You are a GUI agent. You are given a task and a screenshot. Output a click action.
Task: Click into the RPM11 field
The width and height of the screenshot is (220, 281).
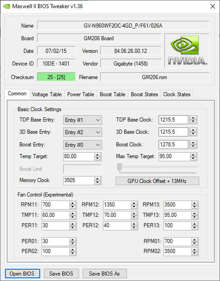tap(56, 205)
